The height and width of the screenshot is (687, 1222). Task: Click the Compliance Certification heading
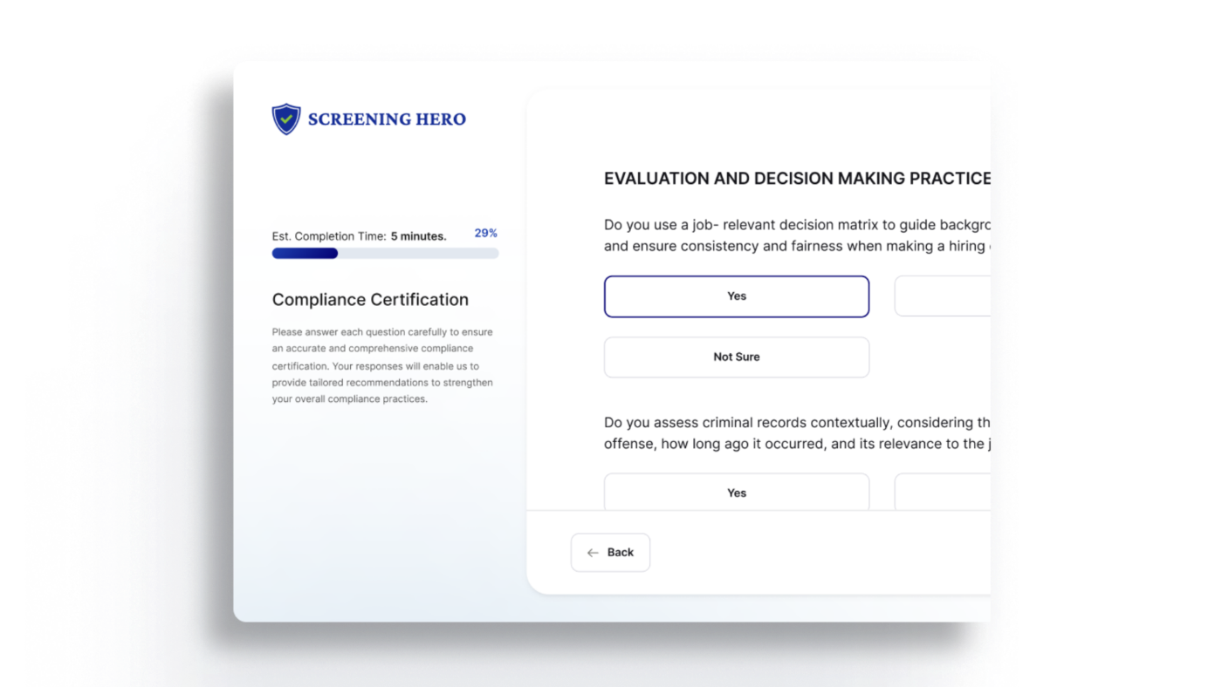point(370,300)
